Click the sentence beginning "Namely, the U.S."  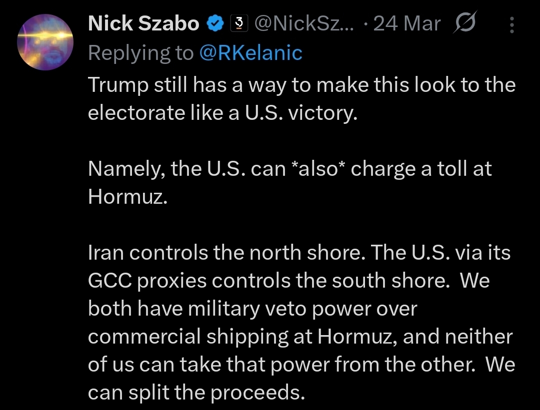[x=289, y=169]
